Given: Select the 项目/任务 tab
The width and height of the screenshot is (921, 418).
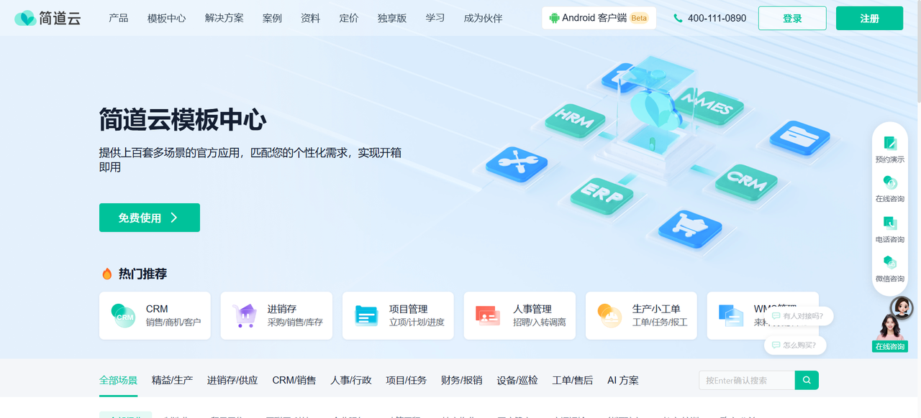Looking at the screenshot, I should click(x=407, y=380).
